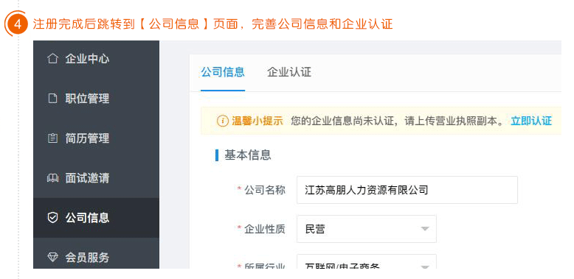Click the shield icon beside 公司信息
Viewport: 574px width, 279px height.
[x=52, y=218]
